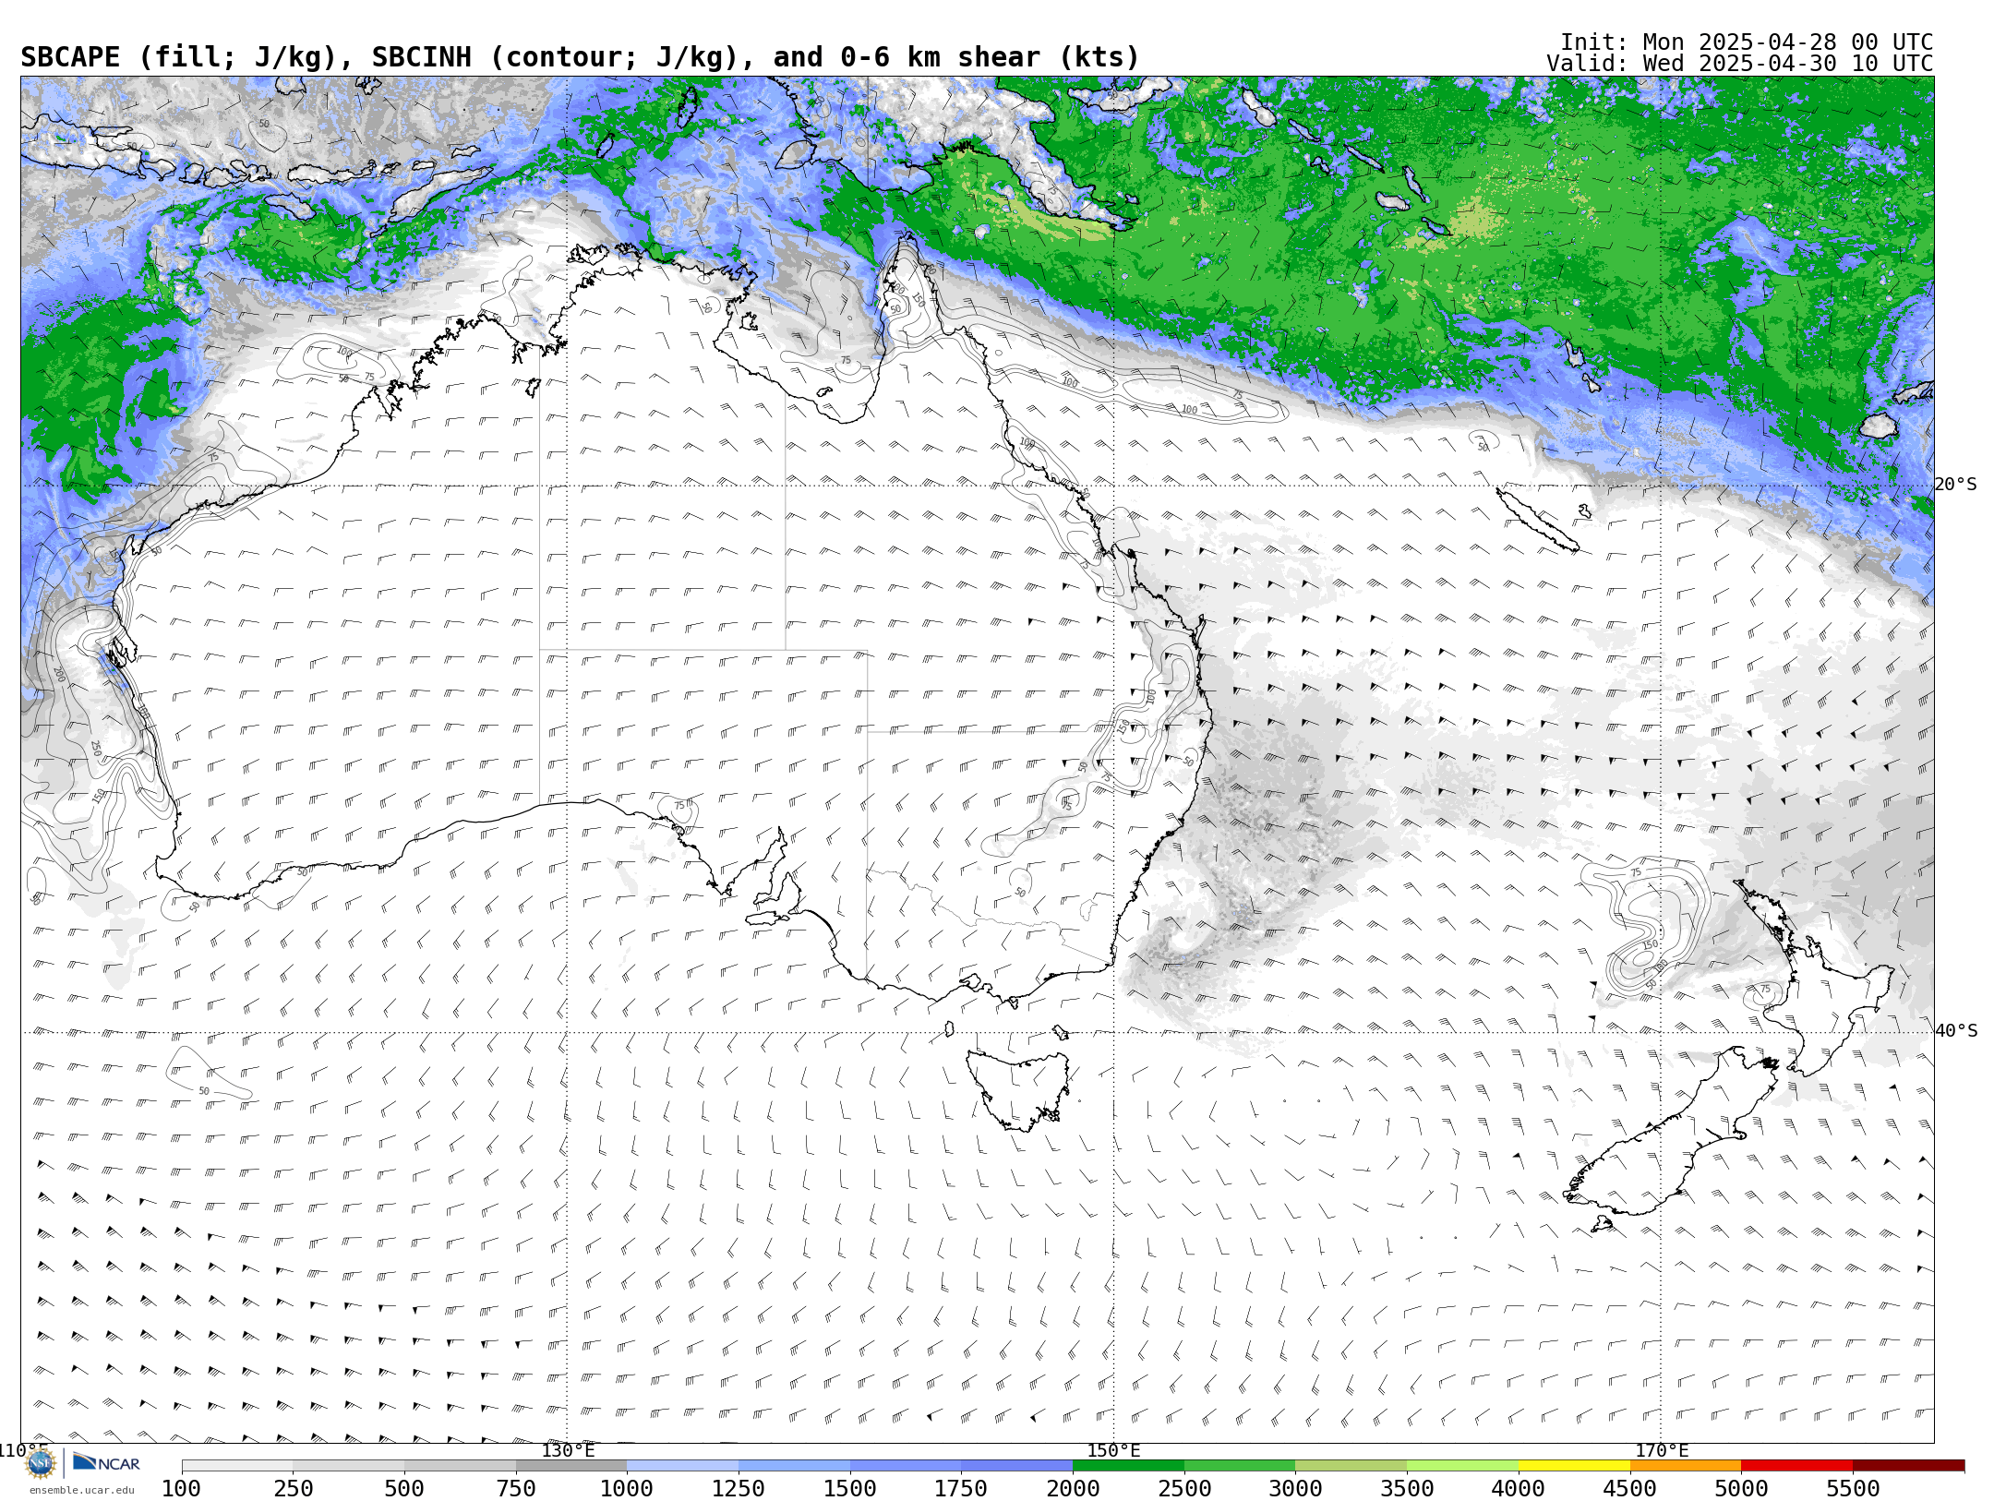Click the island of Tasmania on the map

pyautogui.click(x=1017, y=1089)
